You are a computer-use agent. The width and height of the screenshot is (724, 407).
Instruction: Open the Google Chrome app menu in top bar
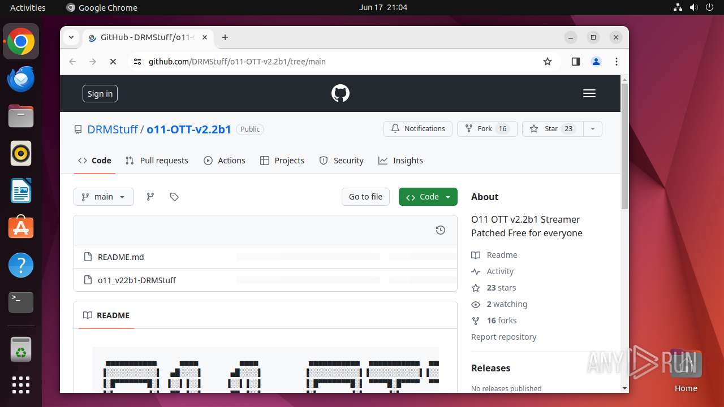point(102,7)
